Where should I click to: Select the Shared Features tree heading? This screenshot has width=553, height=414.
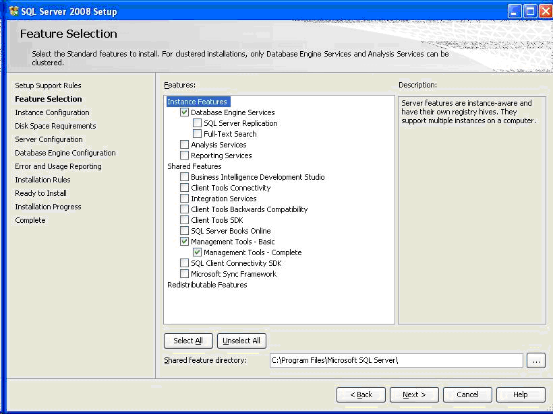tap(194, 166)
